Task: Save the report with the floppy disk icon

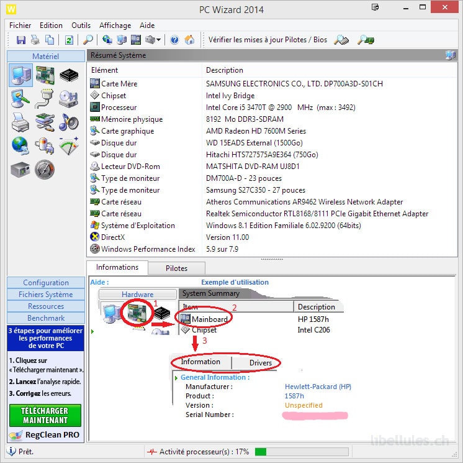Action: (21, 40)
